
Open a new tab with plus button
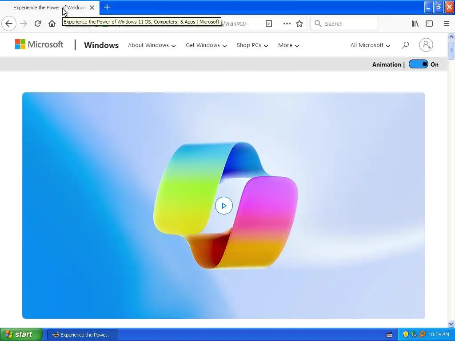107,7
